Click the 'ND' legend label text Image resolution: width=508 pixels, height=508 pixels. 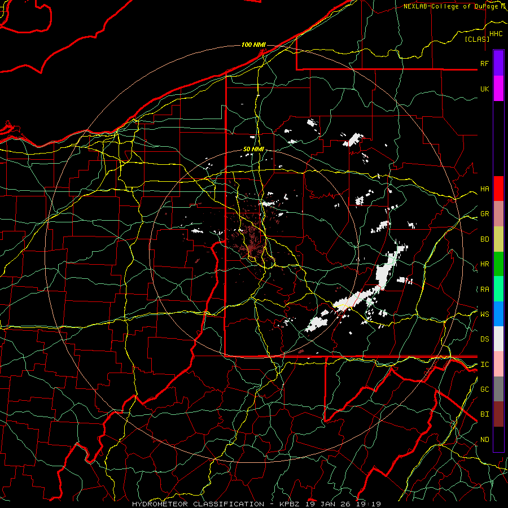point(484,440)
